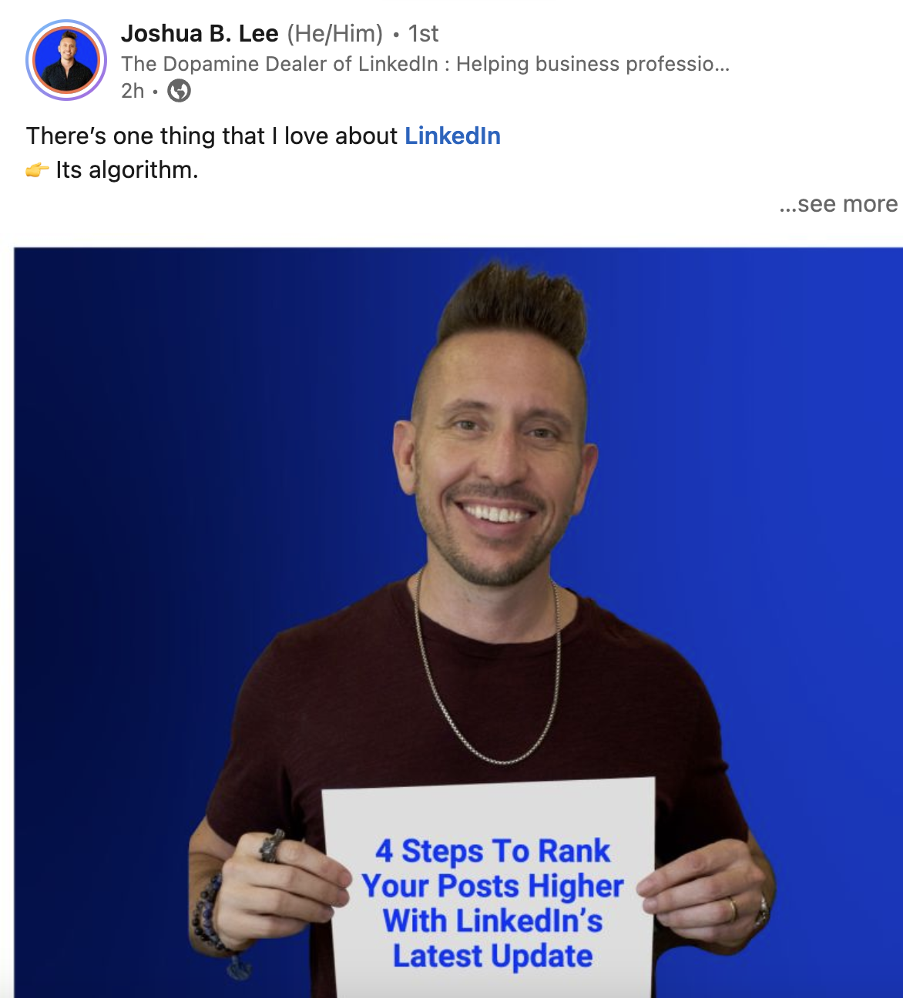Viewport: 903px width, 998px height.
Task: Click the pointing hand emoji
Action: (37, 169)
